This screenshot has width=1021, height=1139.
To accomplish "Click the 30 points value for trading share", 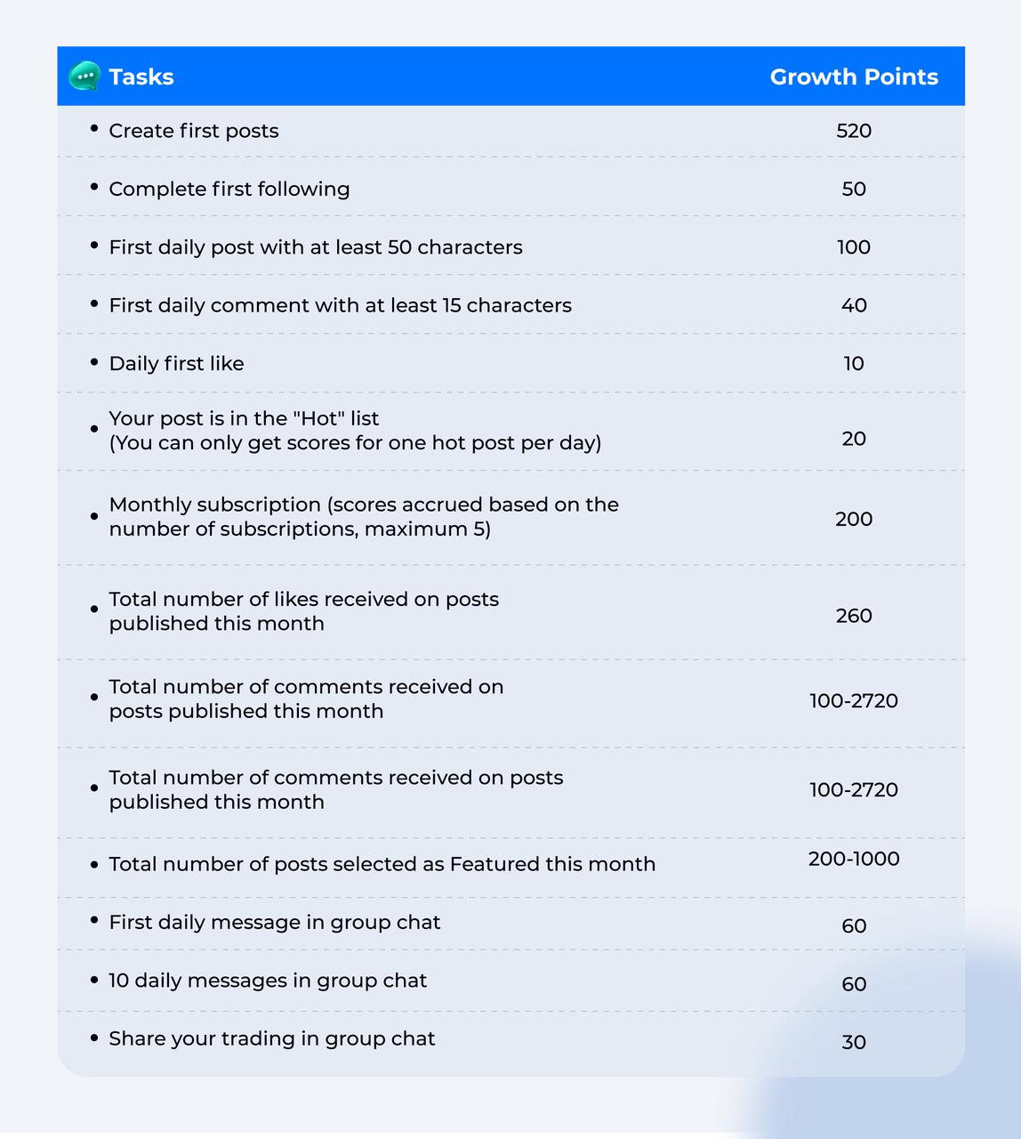I will (x=853, y=1042).
